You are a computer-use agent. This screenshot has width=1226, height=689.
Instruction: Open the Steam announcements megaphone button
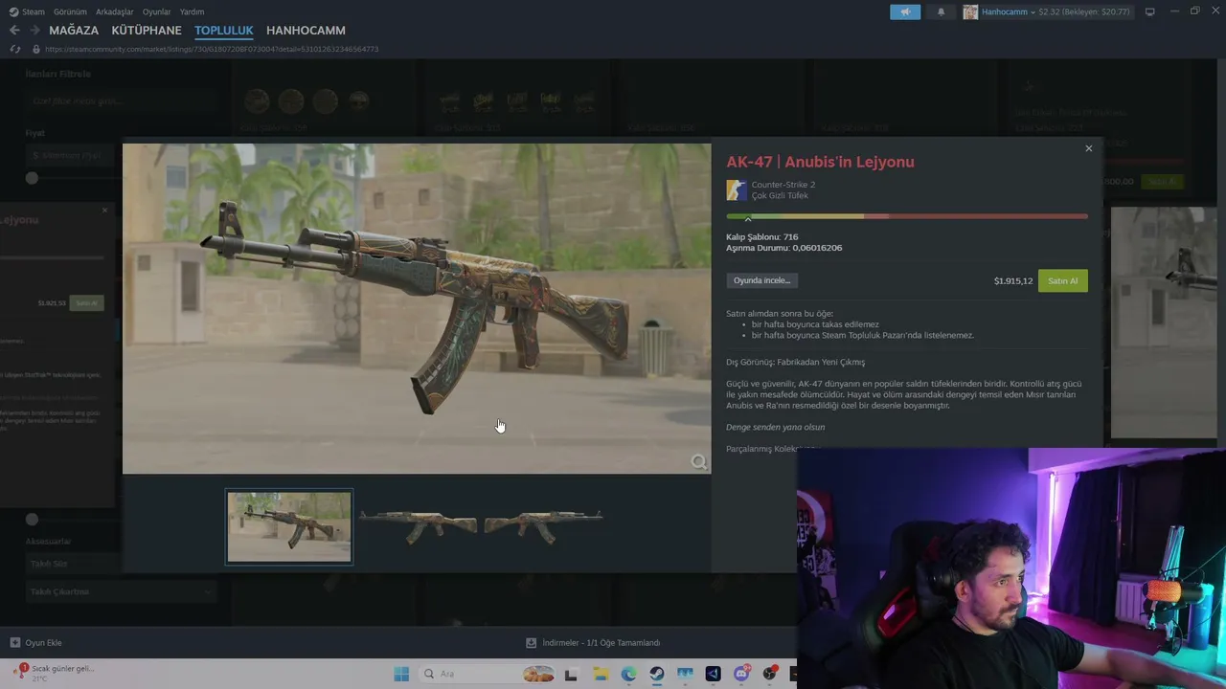click(x=905, y=11)
